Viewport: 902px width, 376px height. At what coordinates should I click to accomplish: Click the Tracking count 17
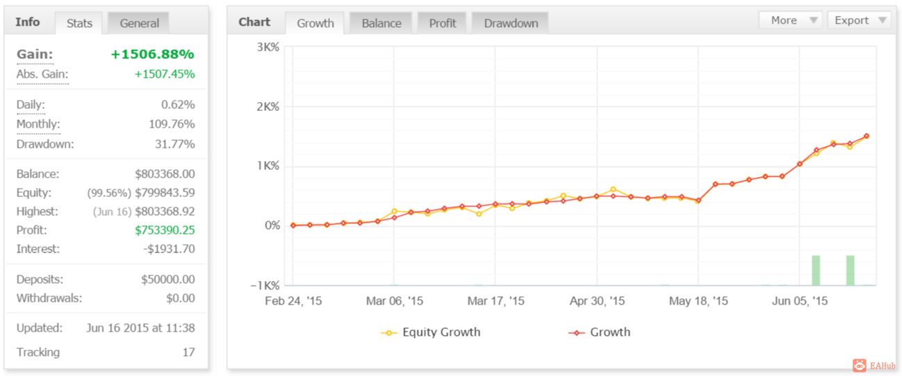[188, 352]
